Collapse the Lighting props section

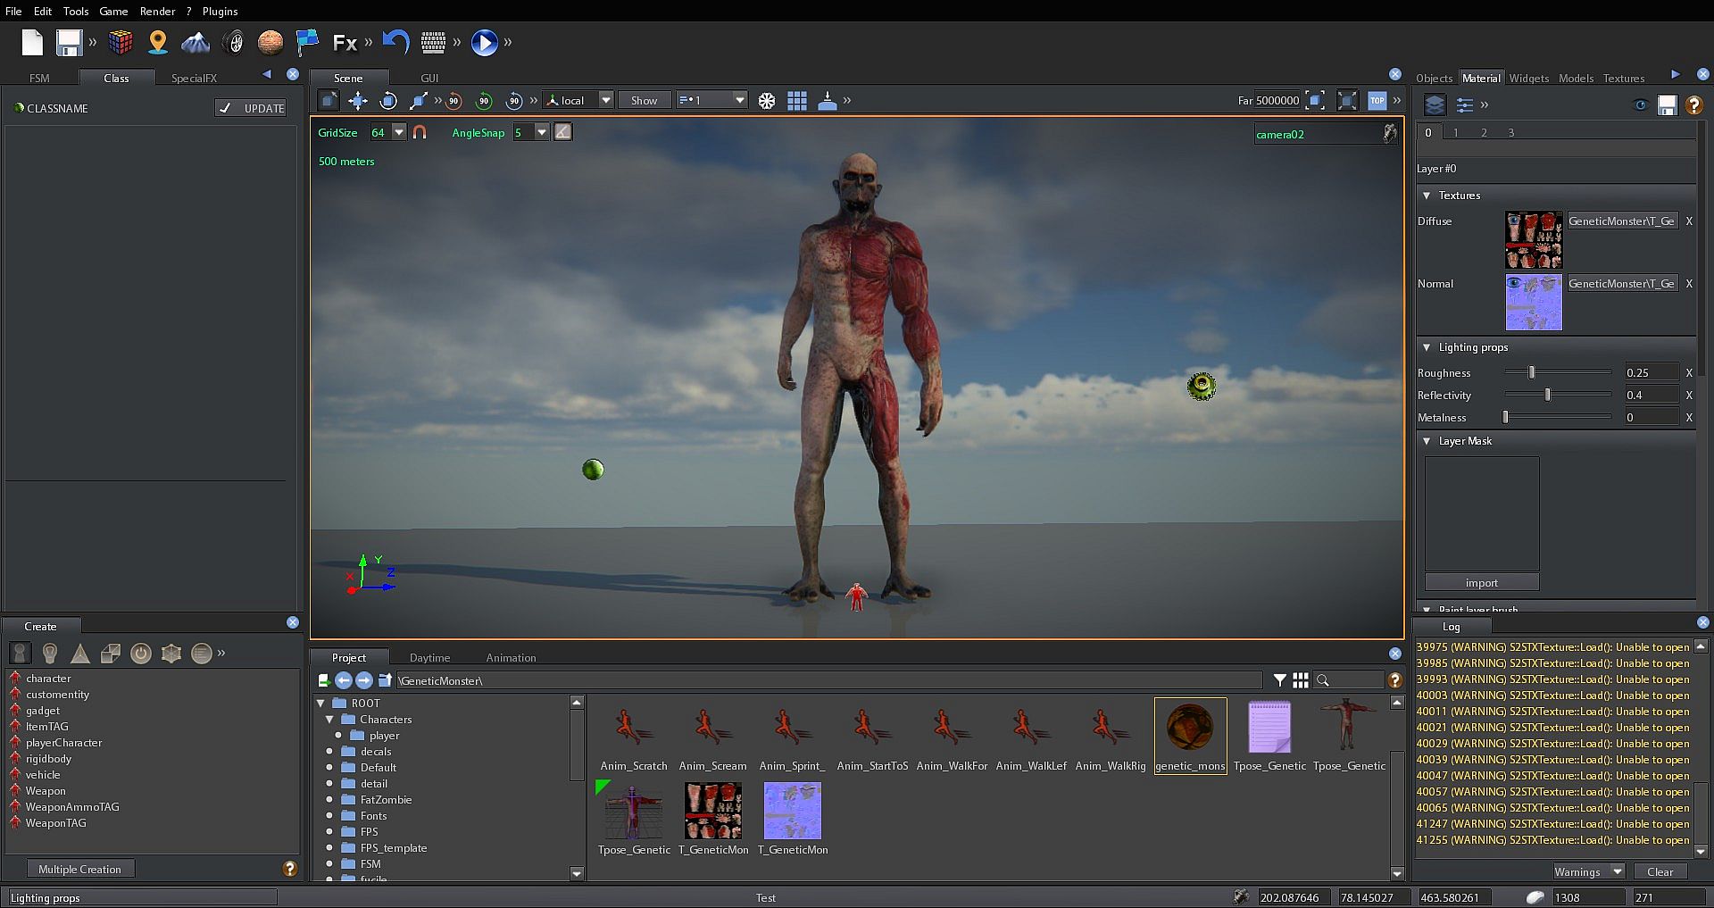click(1427, 347)
